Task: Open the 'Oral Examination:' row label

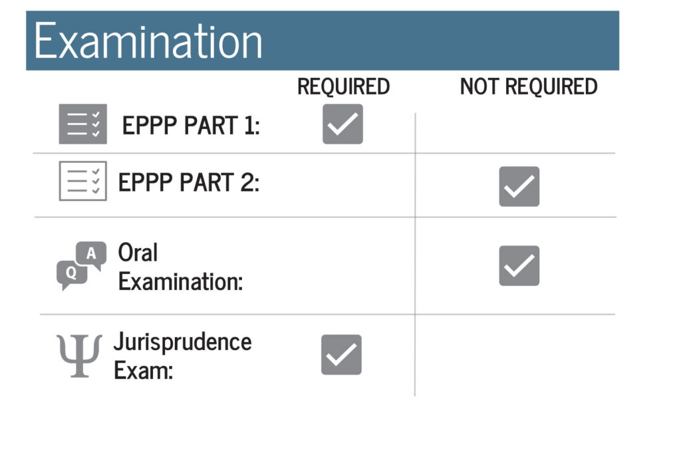Action: tap(180, 267)
